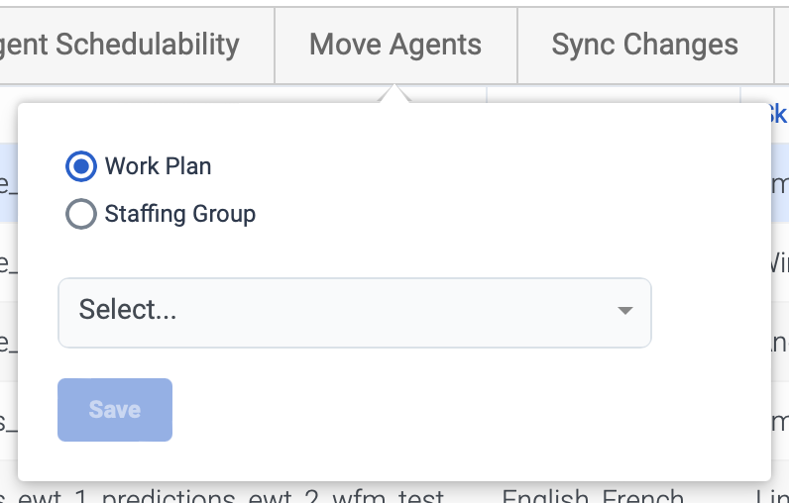Click the blue column header at right edge
The width and height of the screenshot is (789, 503).
pyautogui.click(x=777, y=114)
